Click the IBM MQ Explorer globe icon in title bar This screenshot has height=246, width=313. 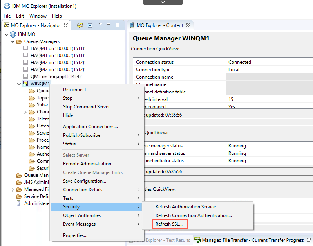(x=7, y=6)
